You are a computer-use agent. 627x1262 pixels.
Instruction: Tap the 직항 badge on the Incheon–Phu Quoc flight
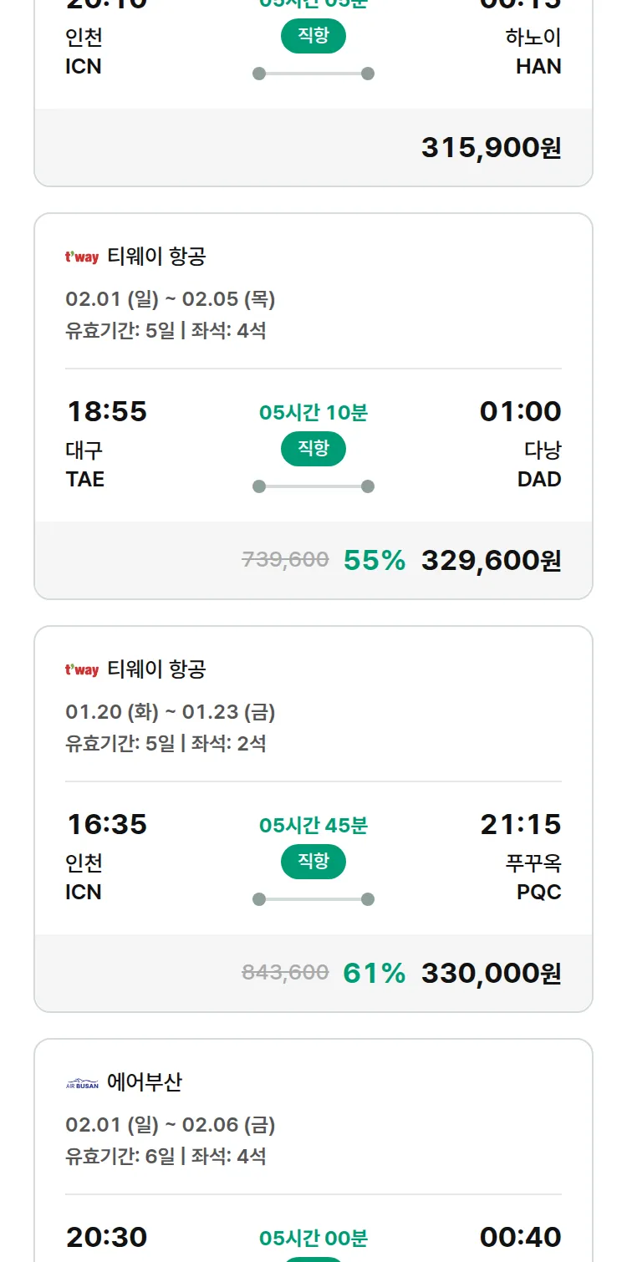pos(313,862)
